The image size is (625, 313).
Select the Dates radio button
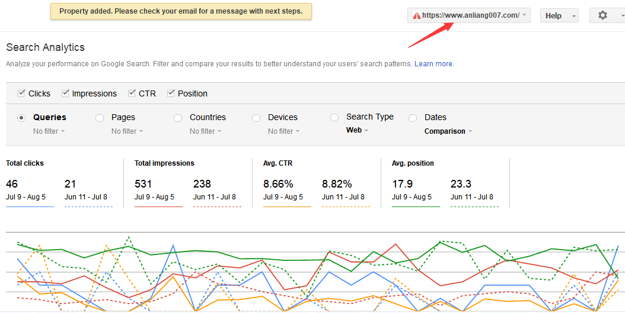(413, 118)
